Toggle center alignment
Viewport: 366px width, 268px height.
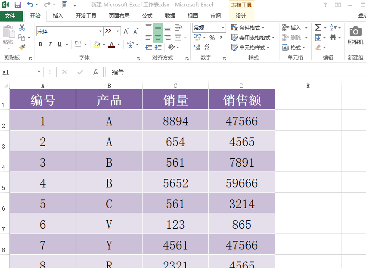pos(158,37)
